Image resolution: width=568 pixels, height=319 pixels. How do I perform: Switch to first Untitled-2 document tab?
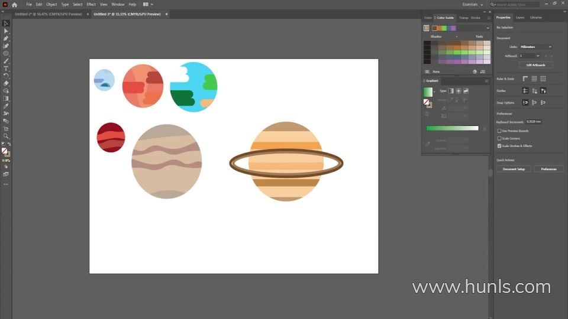coord(48,14)
